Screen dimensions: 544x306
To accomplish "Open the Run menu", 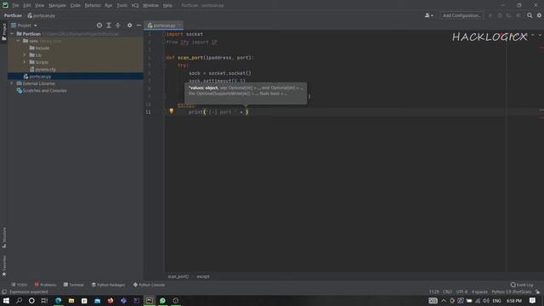I will [108, 6].
